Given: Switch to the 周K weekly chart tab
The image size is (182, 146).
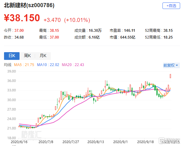Looking at the screenshot, I should click(x=27, y=56).
